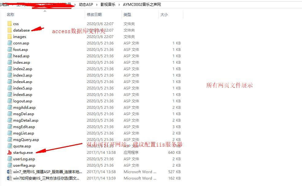Screen dimensions: 302x186
Task: Open the database folder icon
Action: [x=10, y=30]
